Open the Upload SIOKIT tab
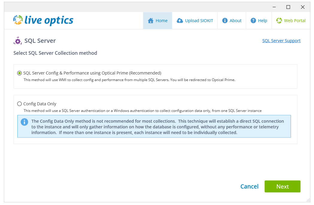This screenshot has height=205, width=314. coord(195,20)
